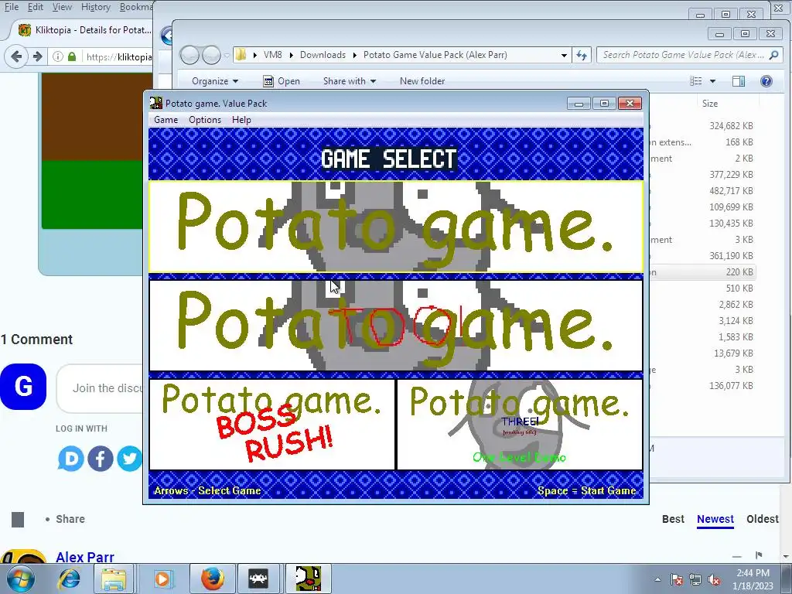Click the Explorer back navigation button
The height and width of the screenshot is (594, 792).
point(189,55)
